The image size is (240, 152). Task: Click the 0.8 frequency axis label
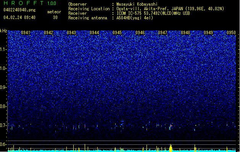click(3, 106)
